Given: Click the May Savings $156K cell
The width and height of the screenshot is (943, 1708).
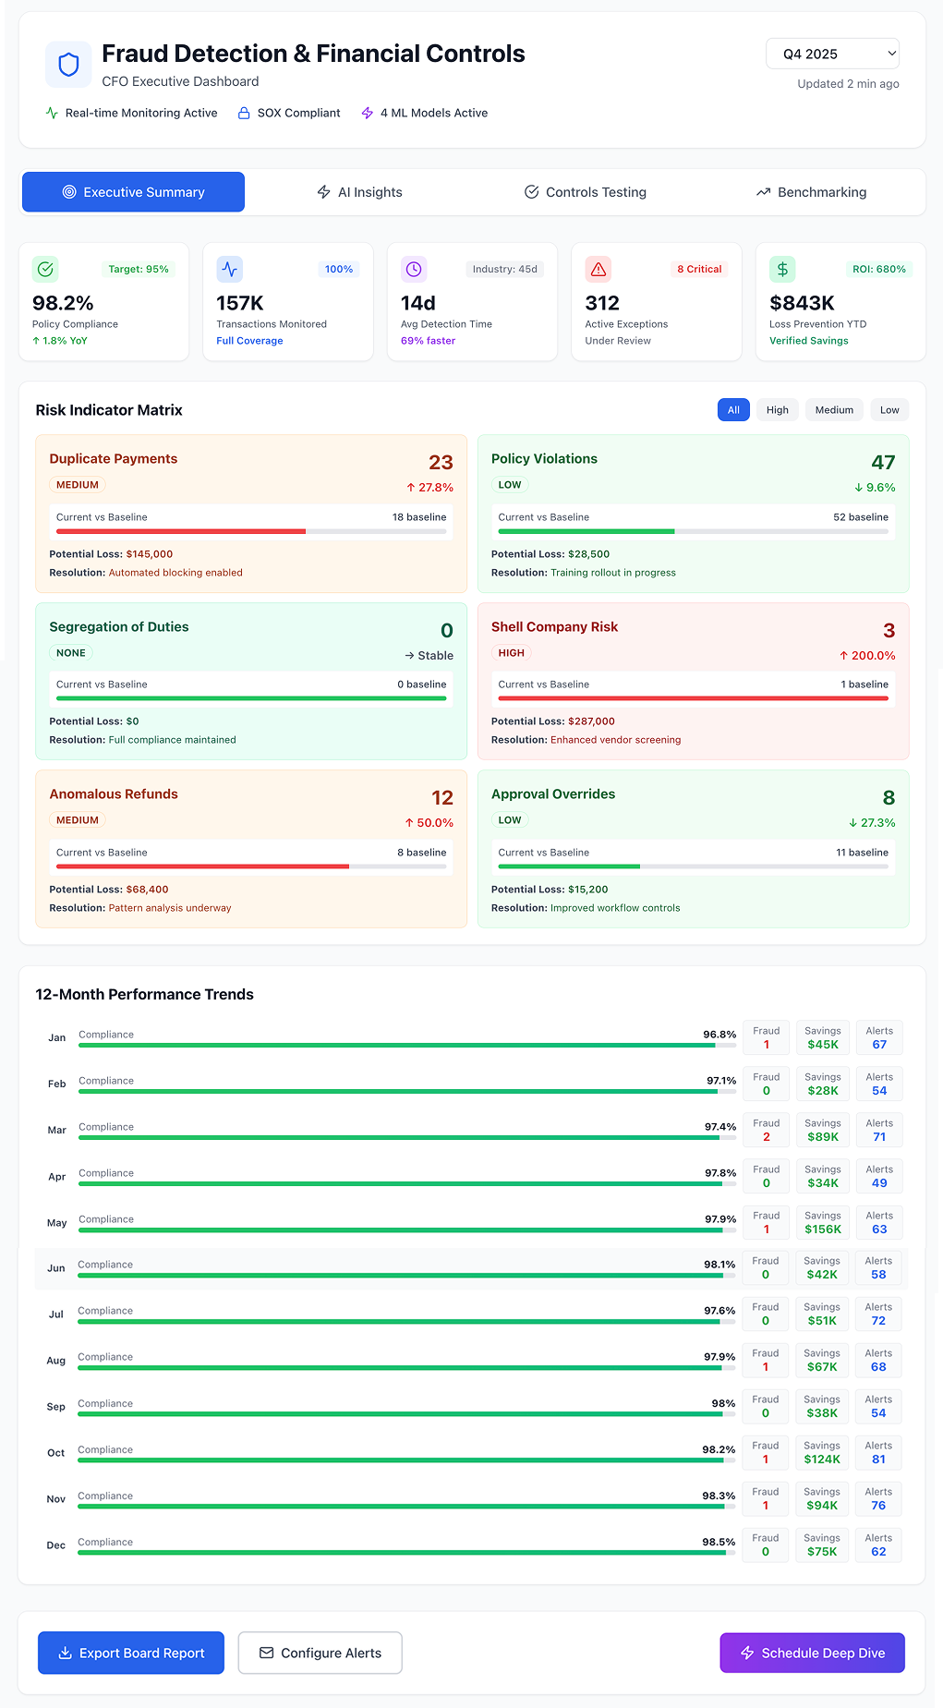Looking at the screenshot, I should (x=823, y=1222).
